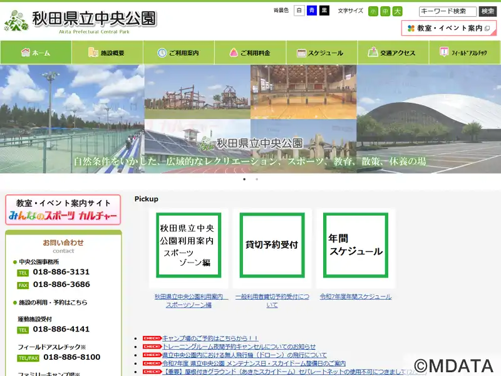Click the 施設の利用・予約はこちら label
Image resolution: width=501 pixels, height=376 pixels.
tap(53, 303)
